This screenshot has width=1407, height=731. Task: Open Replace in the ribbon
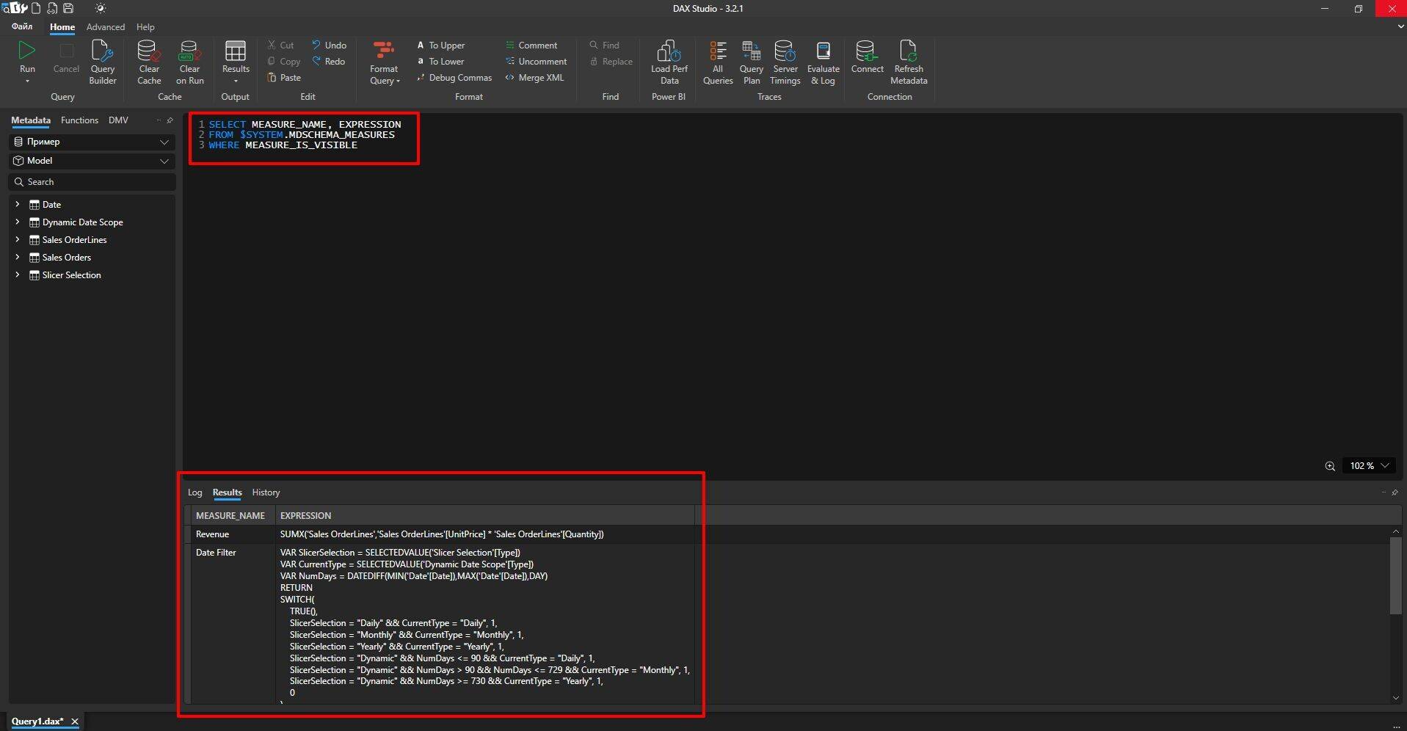tap(611, 62)
